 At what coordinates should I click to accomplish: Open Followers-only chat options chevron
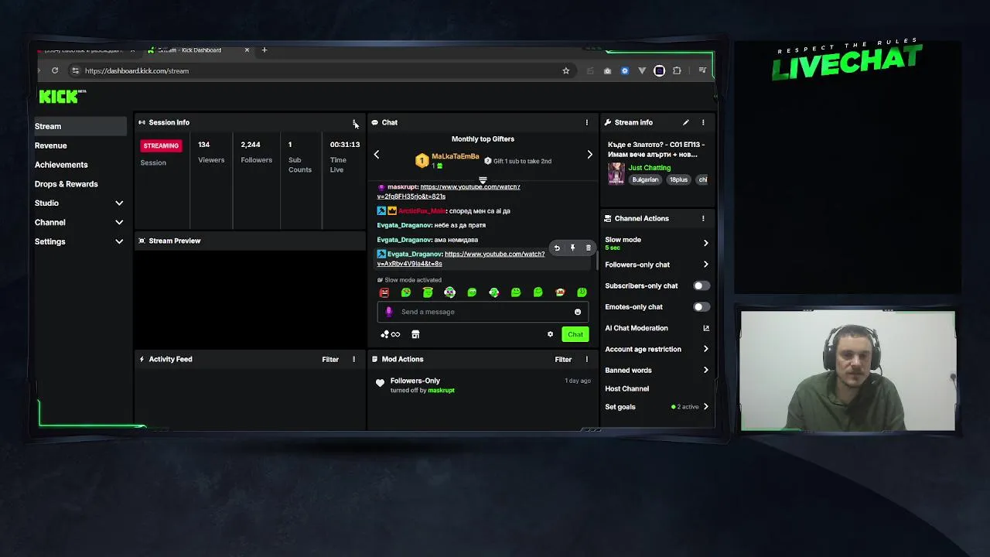click(705, 265)
